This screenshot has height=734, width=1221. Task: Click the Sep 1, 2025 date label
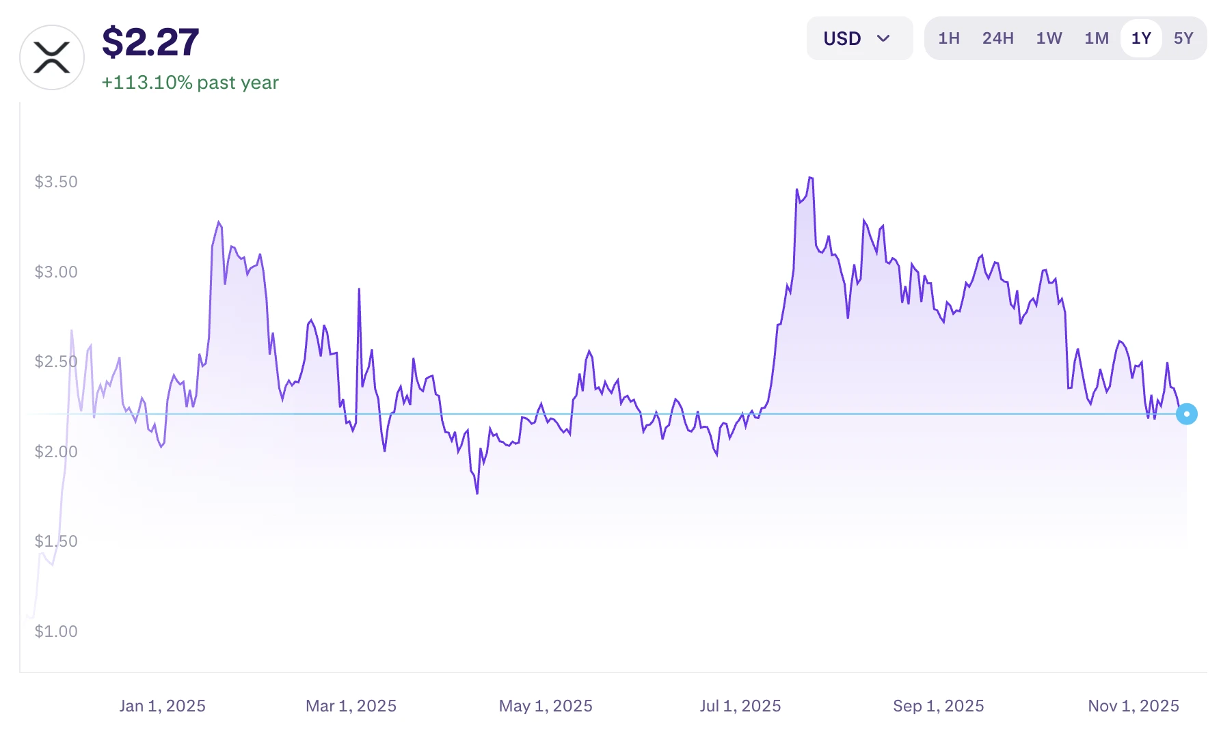point(938,705)
